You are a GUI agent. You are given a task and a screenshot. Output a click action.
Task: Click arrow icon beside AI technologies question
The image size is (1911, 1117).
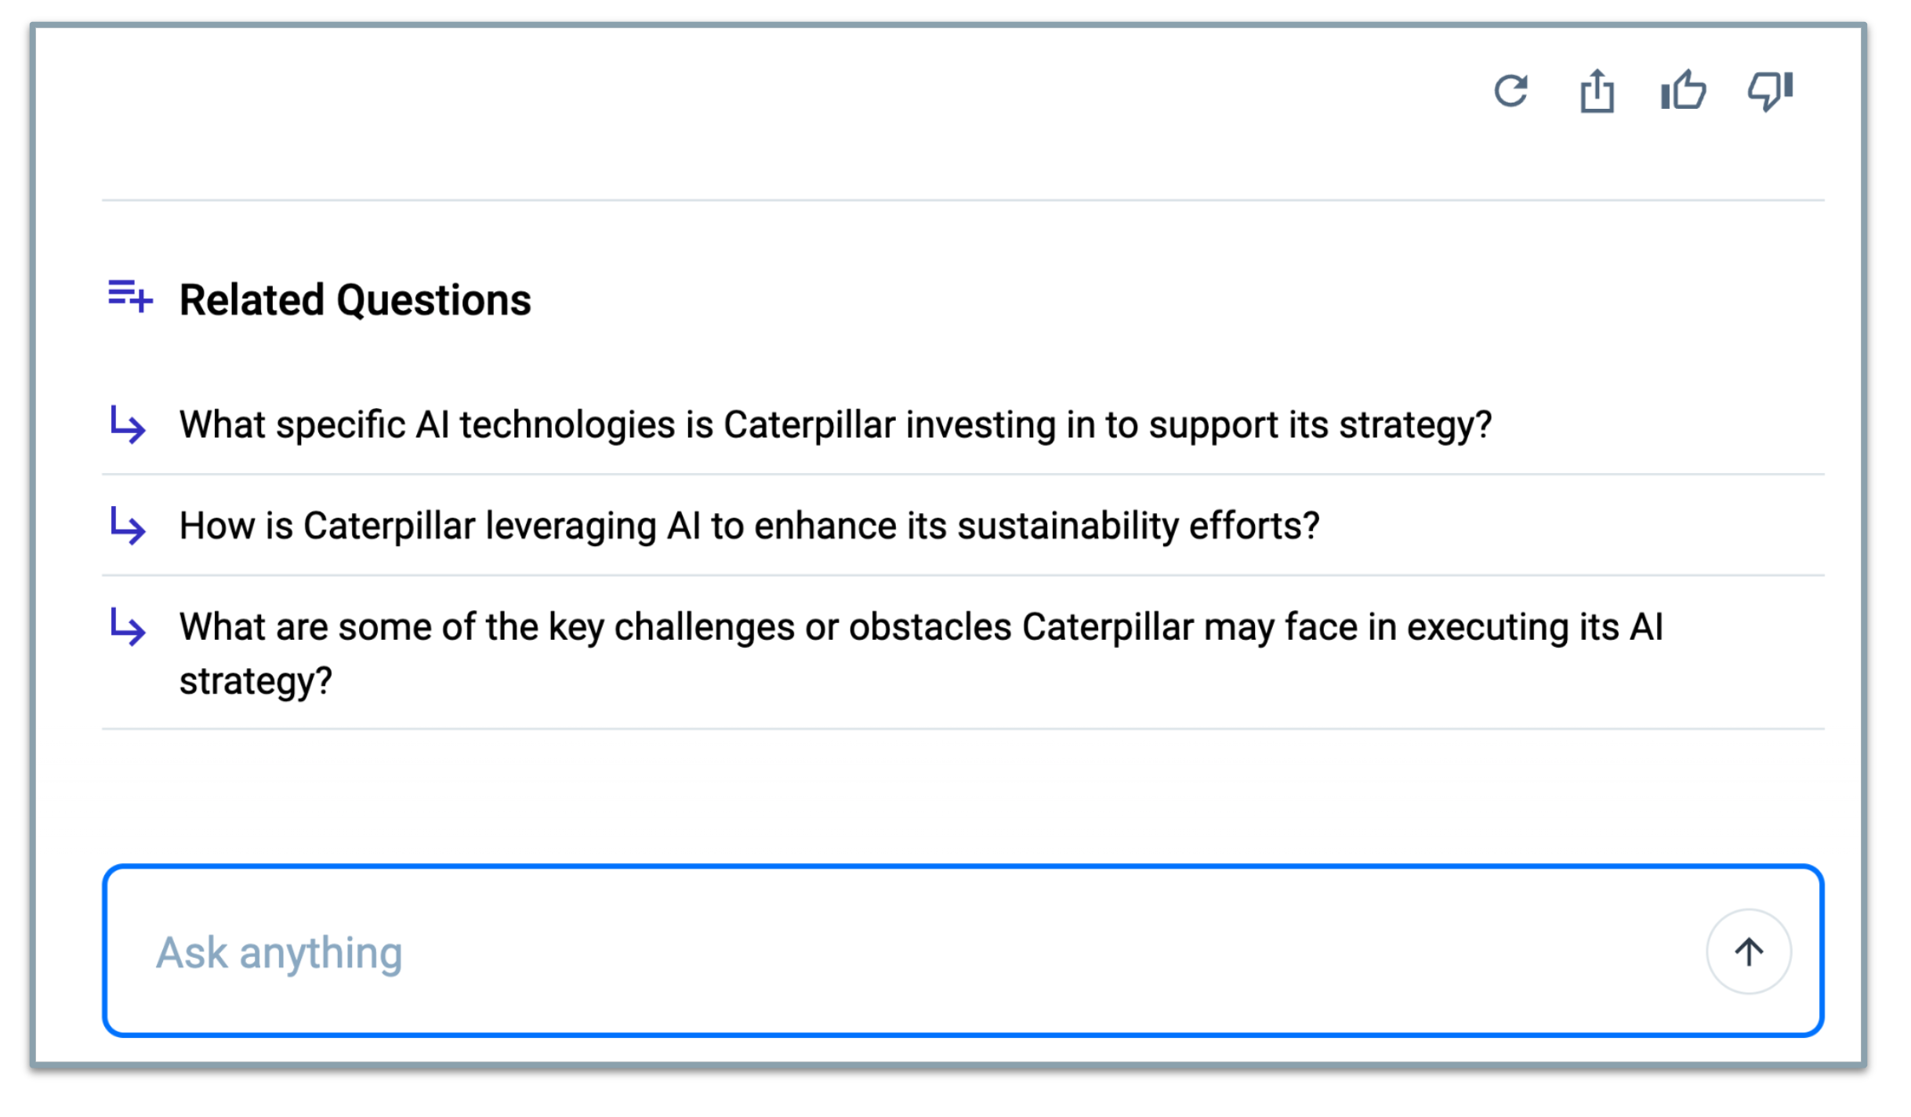(x=128, y=425)
